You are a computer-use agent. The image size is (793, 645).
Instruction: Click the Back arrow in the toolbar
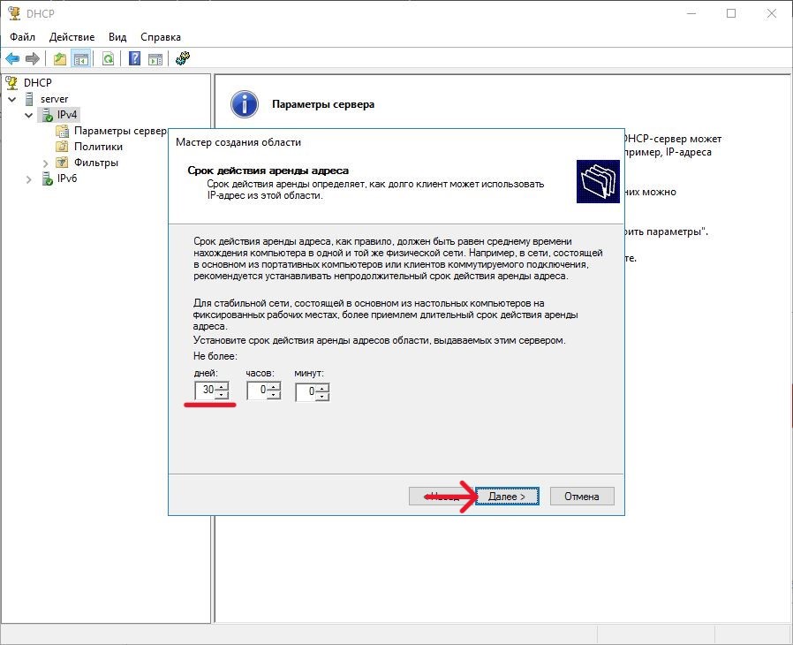coord(12,58)
